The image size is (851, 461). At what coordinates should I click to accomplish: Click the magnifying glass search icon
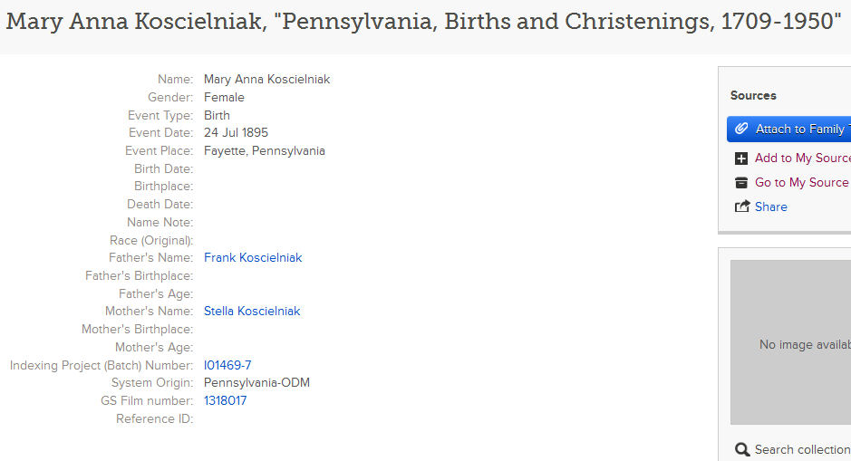[741, 450]
